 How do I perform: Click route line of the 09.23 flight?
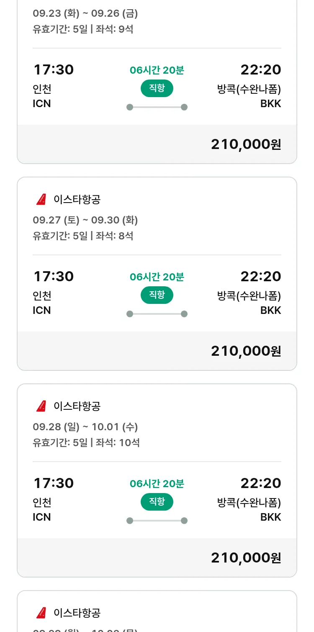click(x=157, y=107)
